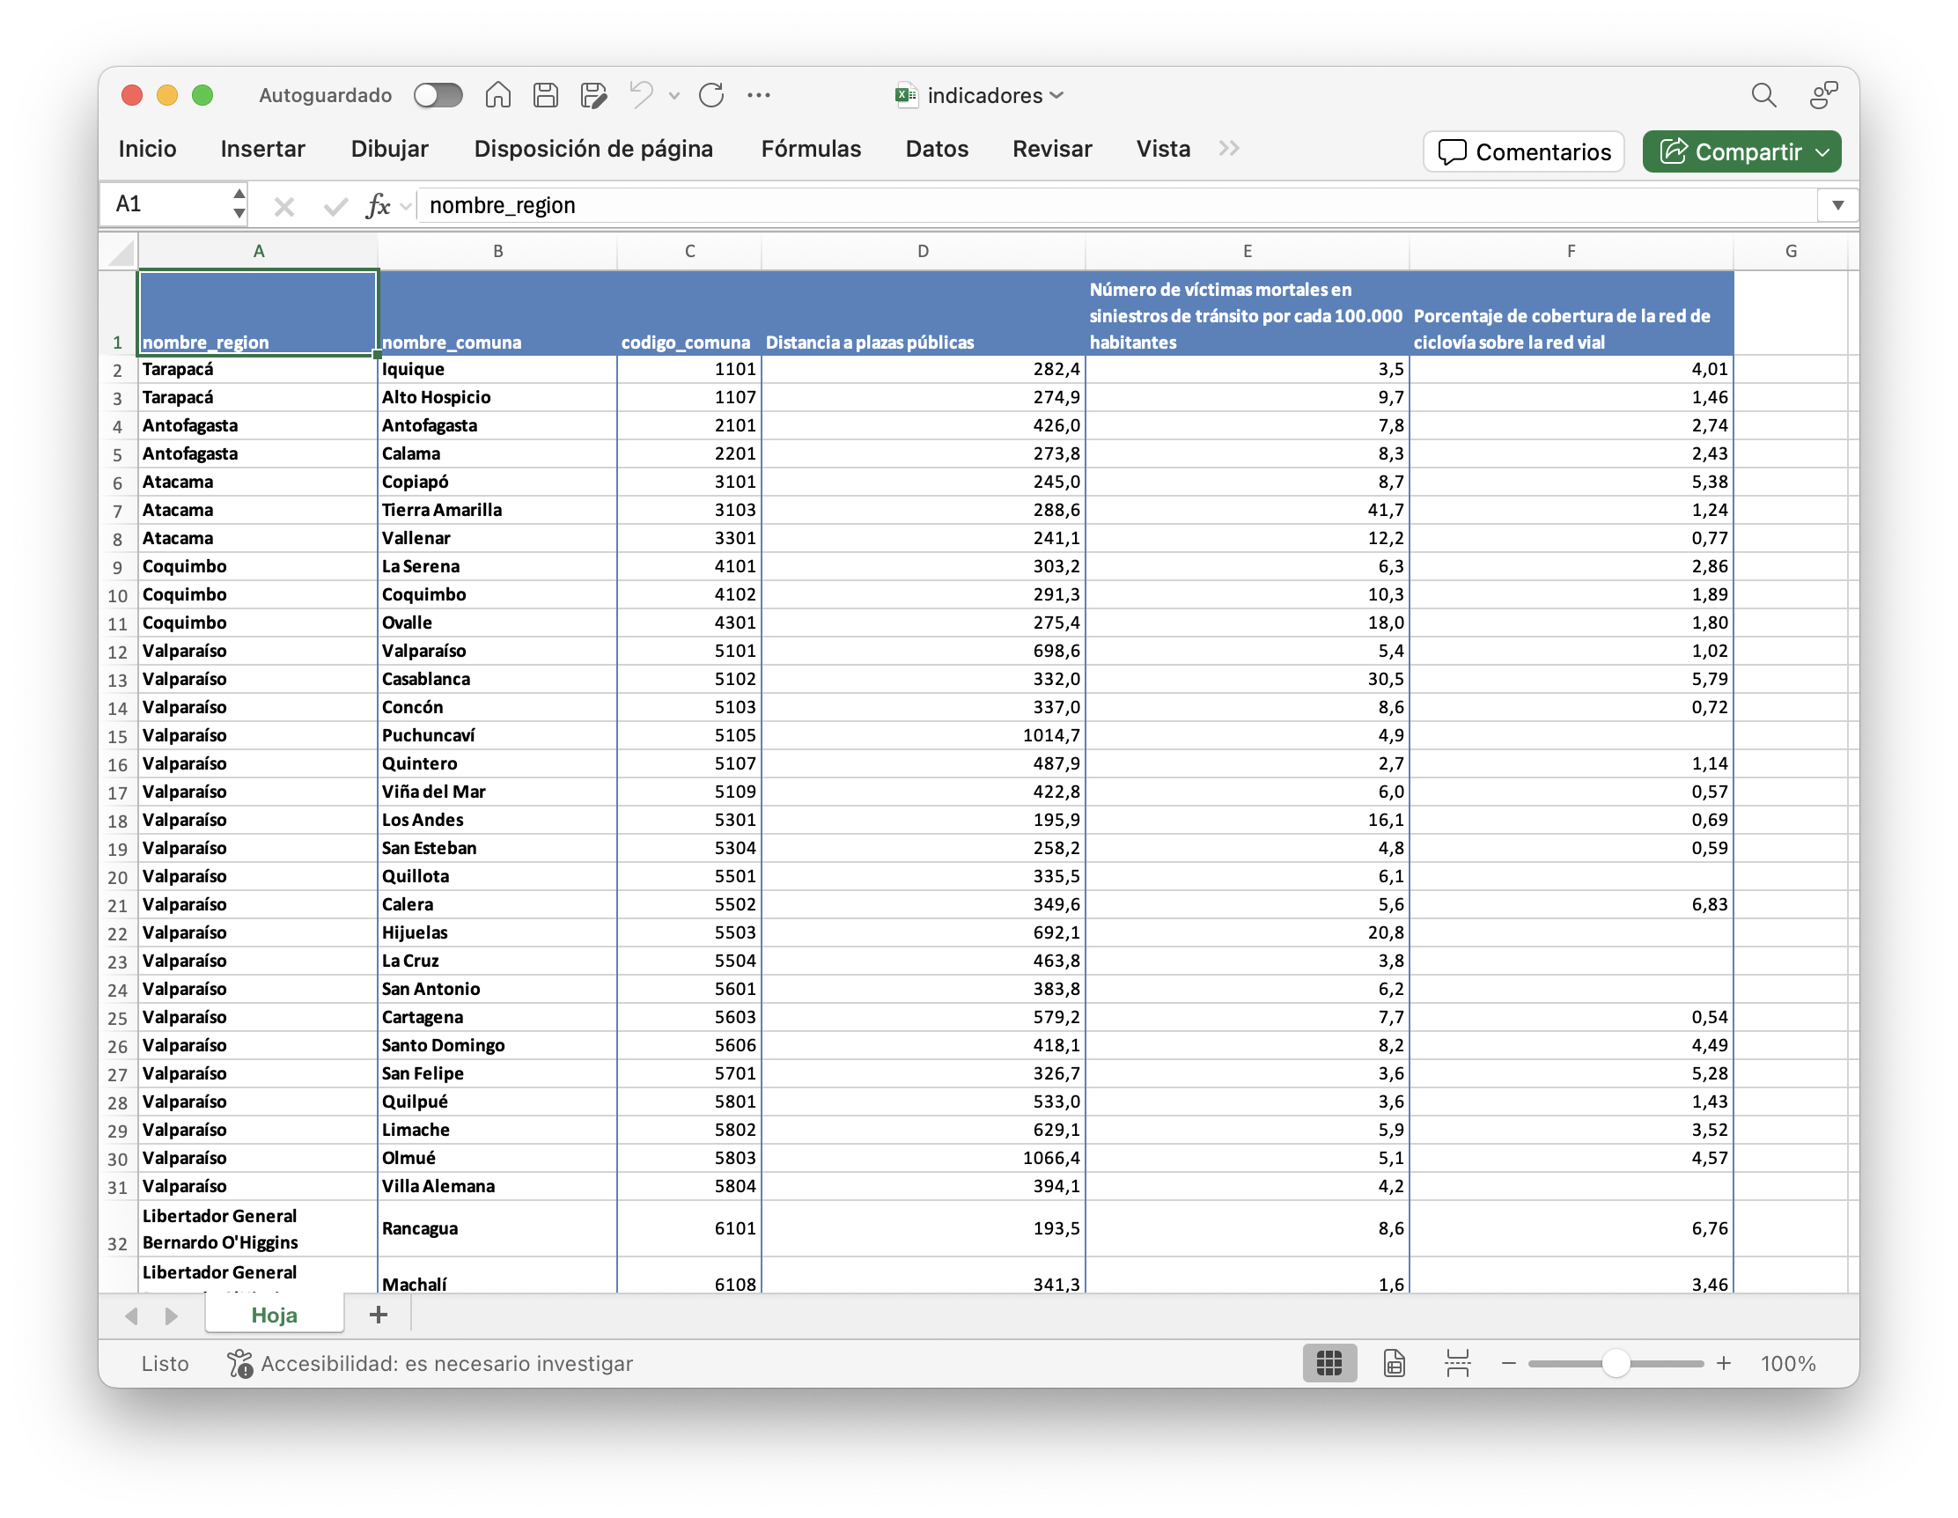Open the Datos ribbon tab

[x=936, y=149]
